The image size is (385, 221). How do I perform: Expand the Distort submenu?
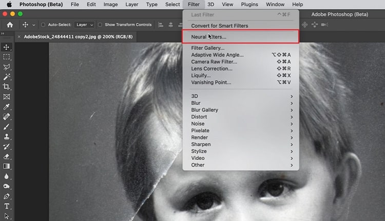[241, 117]
